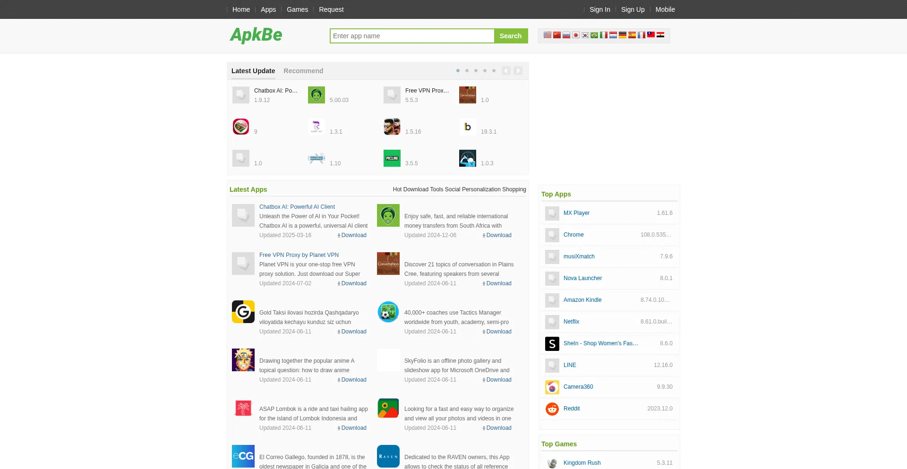Click the green Search button

pos(511,35)
